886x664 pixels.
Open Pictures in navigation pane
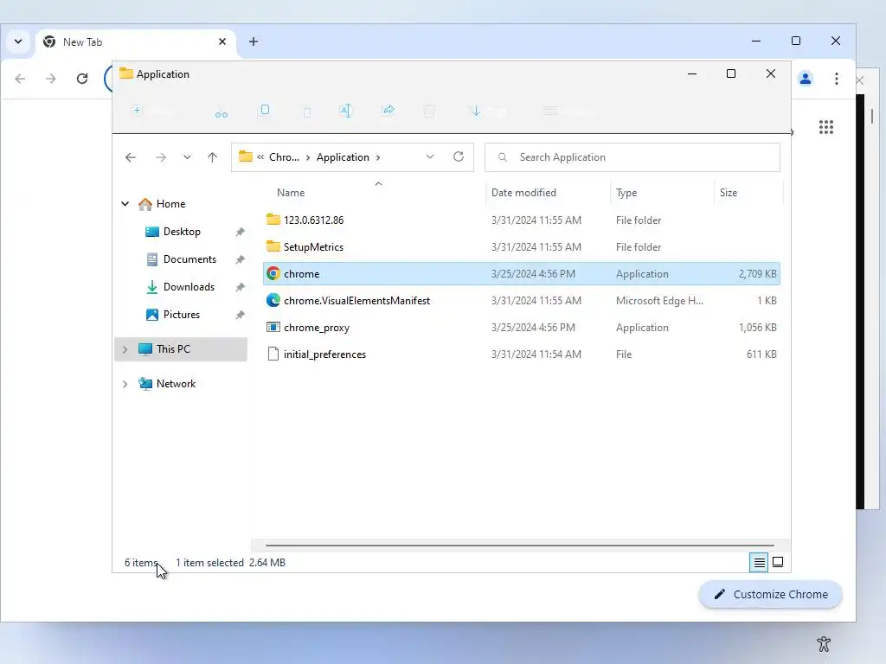[182, 315]
